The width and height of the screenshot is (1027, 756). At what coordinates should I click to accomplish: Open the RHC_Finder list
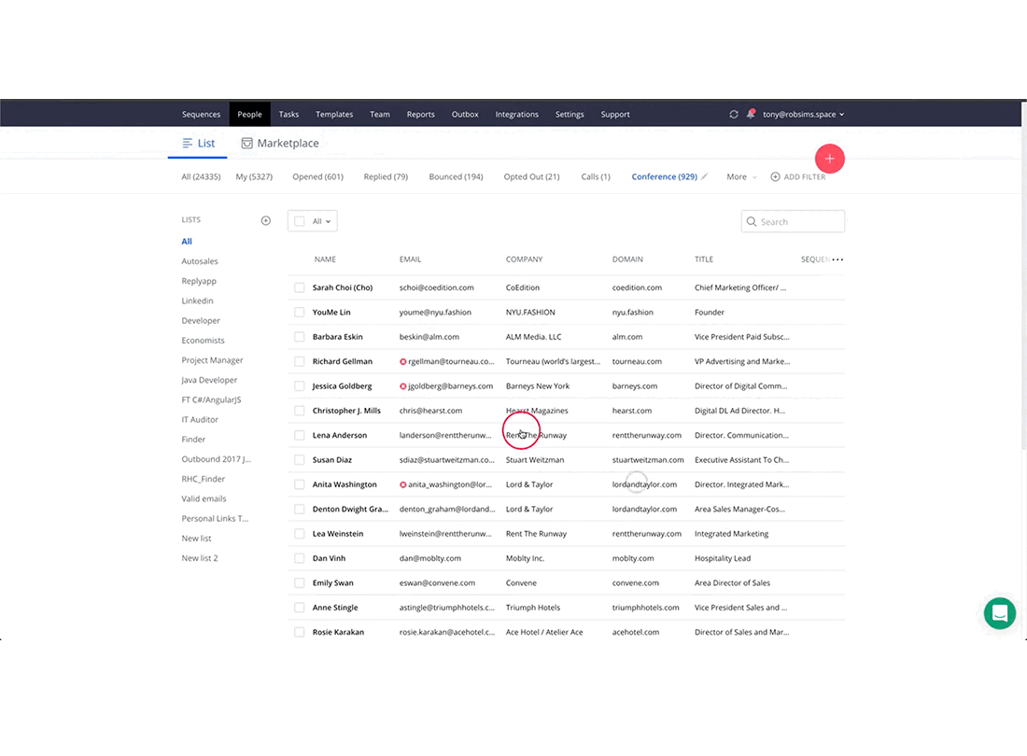[x=203, y=479]
